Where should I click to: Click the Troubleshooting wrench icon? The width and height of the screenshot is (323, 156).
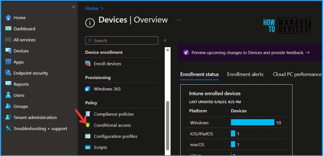point(8,128)
